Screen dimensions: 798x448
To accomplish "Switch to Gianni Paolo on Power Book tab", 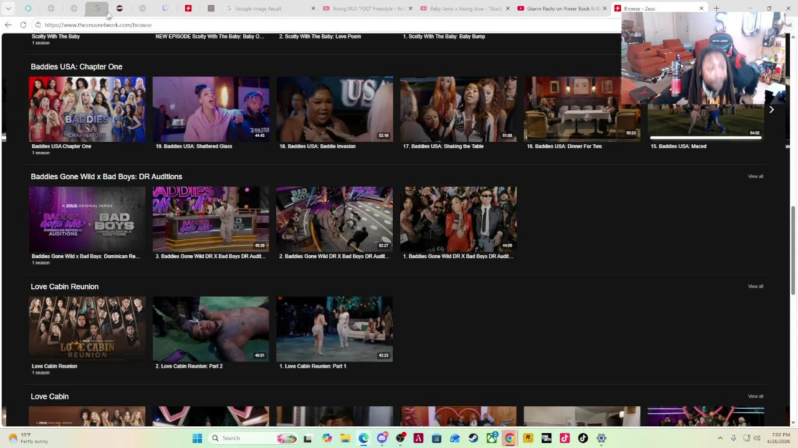I will (x=563, y=9).
